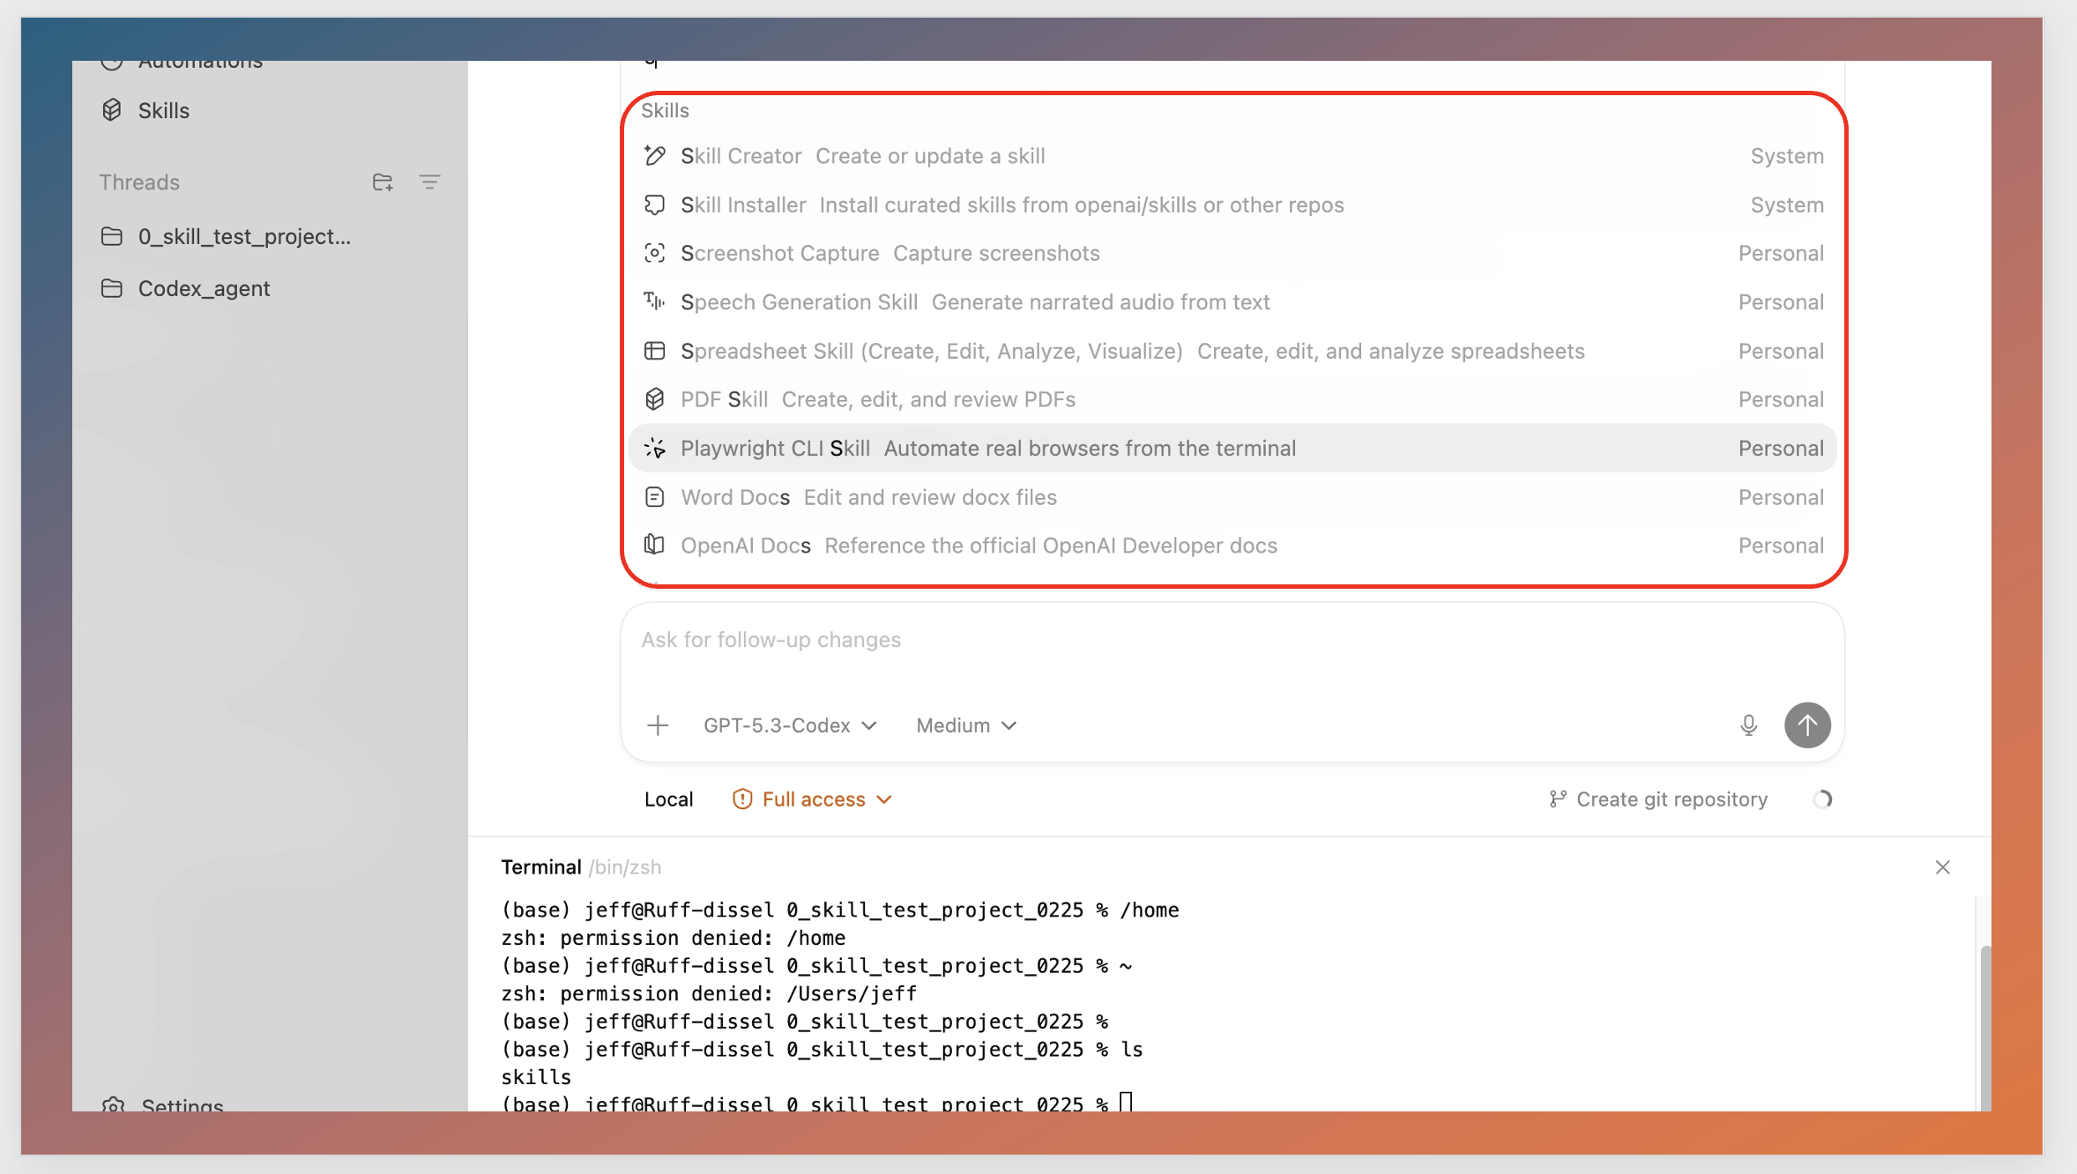Pick the PDF Skill entry
The width and height of the screenshot is (2077, 1174).
pos(1232,399)
